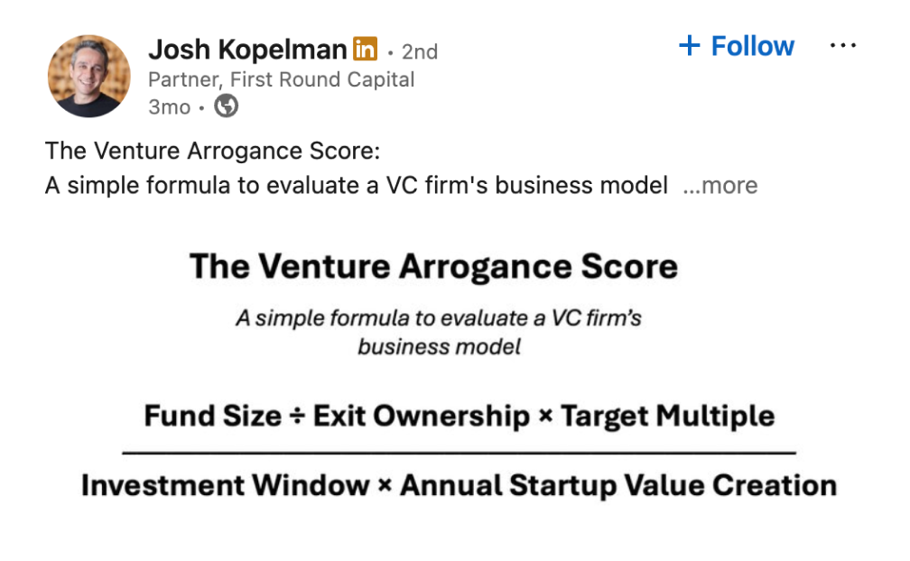Open the three-dot post options menu
This screenshot has width=910, height=561.
(842, 45)
